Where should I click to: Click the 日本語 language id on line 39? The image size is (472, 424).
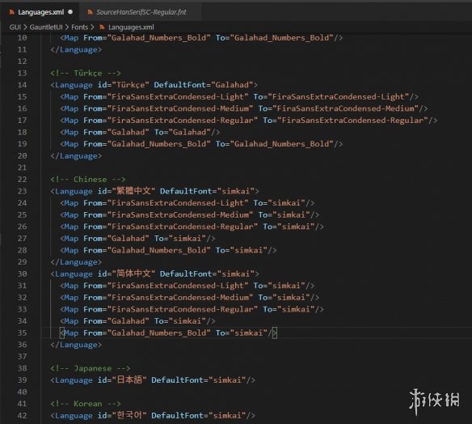[x=129, y=380]
